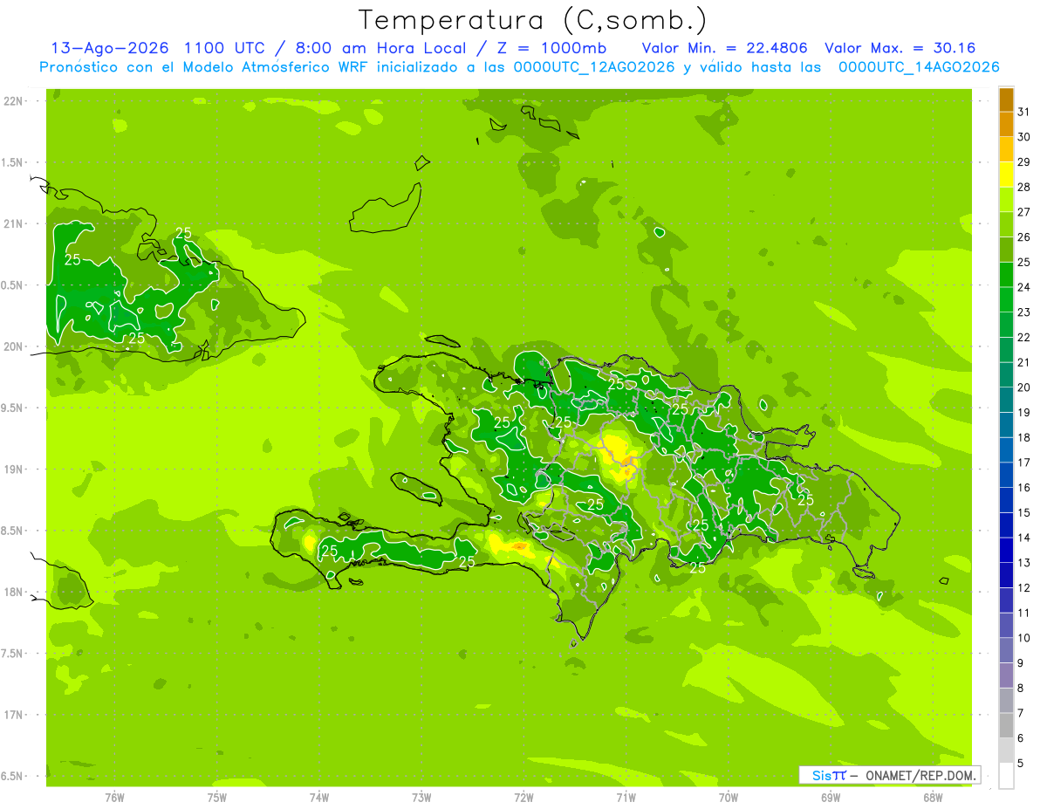Click the 'ONAMET/REP.DOM.' credit label
Viewport: 1047px width, 809px height.
pos(920,775)
